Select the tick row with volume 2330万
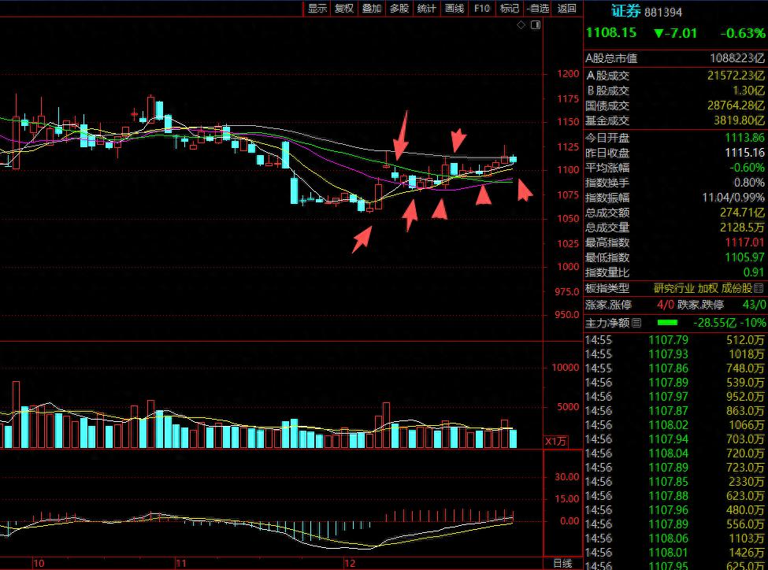The width and height of the screenshot is (768, 570). (x=675, y=482)
